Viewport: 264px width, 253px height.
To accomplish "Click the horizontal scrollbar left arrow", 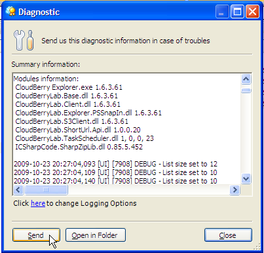I will 18,189.
